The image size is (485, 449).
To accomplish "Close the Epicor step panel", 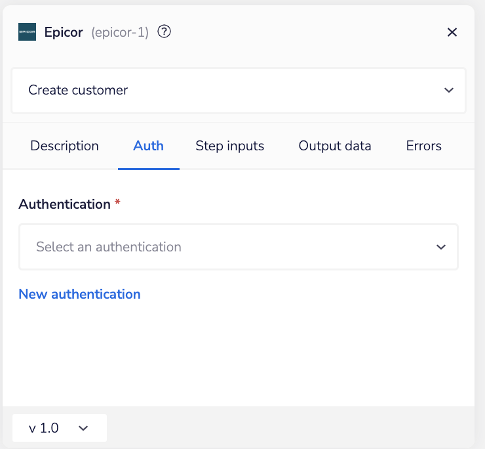I will [452, 32].
